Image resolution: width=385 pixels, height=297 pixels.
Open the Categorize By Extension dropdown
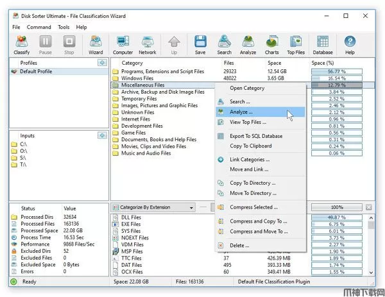tap(153, 208)
